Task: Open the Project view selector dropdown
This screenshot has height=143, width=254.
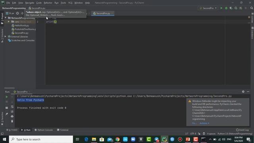Action: point(10,13)
